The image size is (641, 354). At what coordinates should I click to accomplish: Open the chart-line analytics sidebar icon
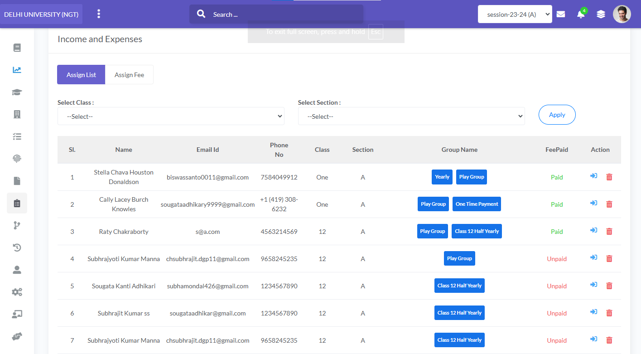click(17, 70)
